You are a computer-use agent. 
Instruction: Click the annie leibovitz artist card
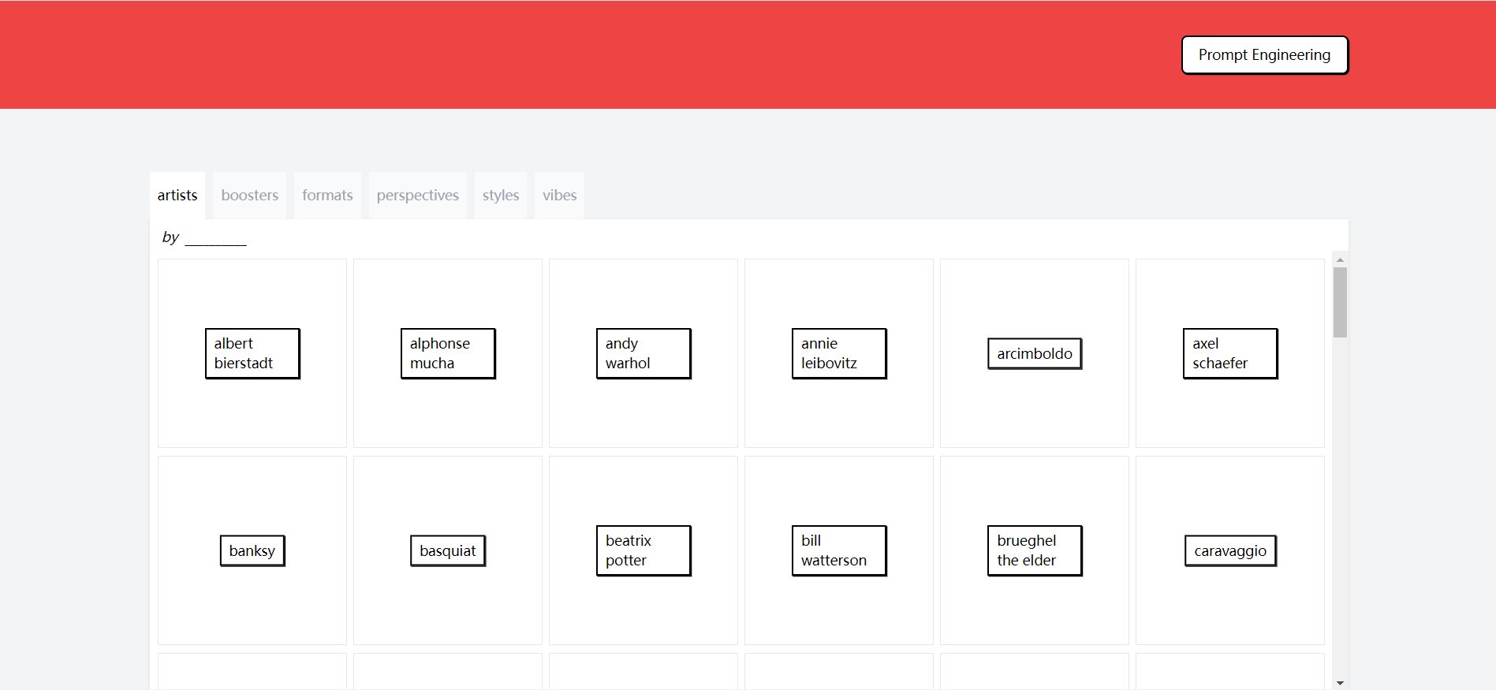point(839,353)
